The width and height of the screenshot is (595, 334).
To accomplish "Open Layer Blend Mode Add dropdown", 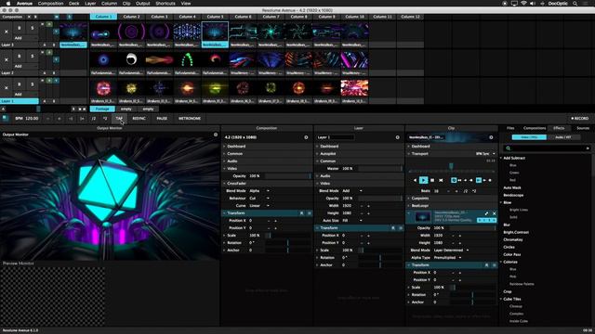I will click(x=352, y=191).
